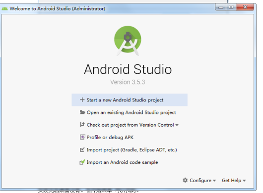
Task: Click the open folder icon
Action: click(82, 112)
